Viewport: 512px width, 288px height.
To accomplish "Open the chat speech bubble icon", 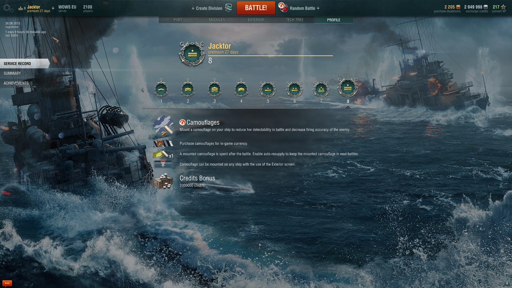I will [7, 283].
